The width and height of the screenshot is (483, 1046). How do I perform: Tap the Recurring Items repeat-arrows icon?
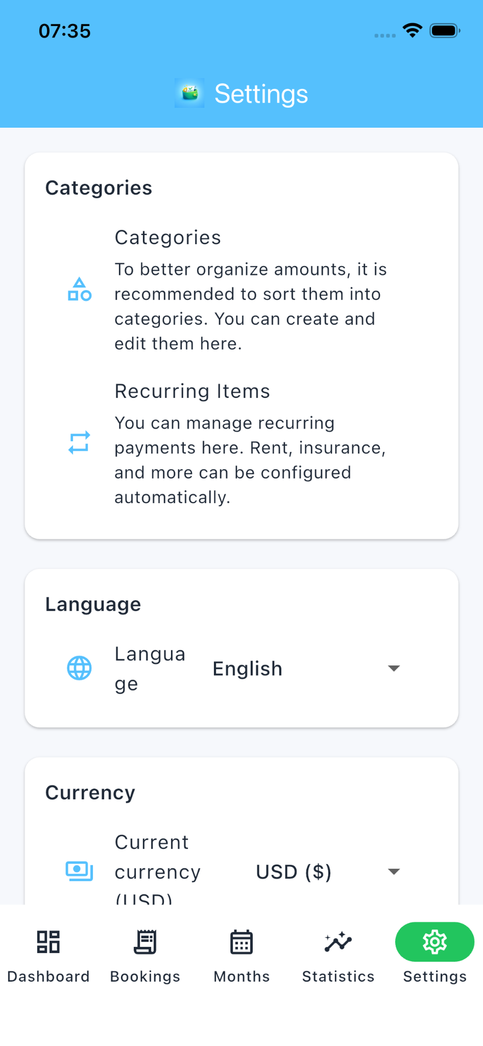click(79, 442)
